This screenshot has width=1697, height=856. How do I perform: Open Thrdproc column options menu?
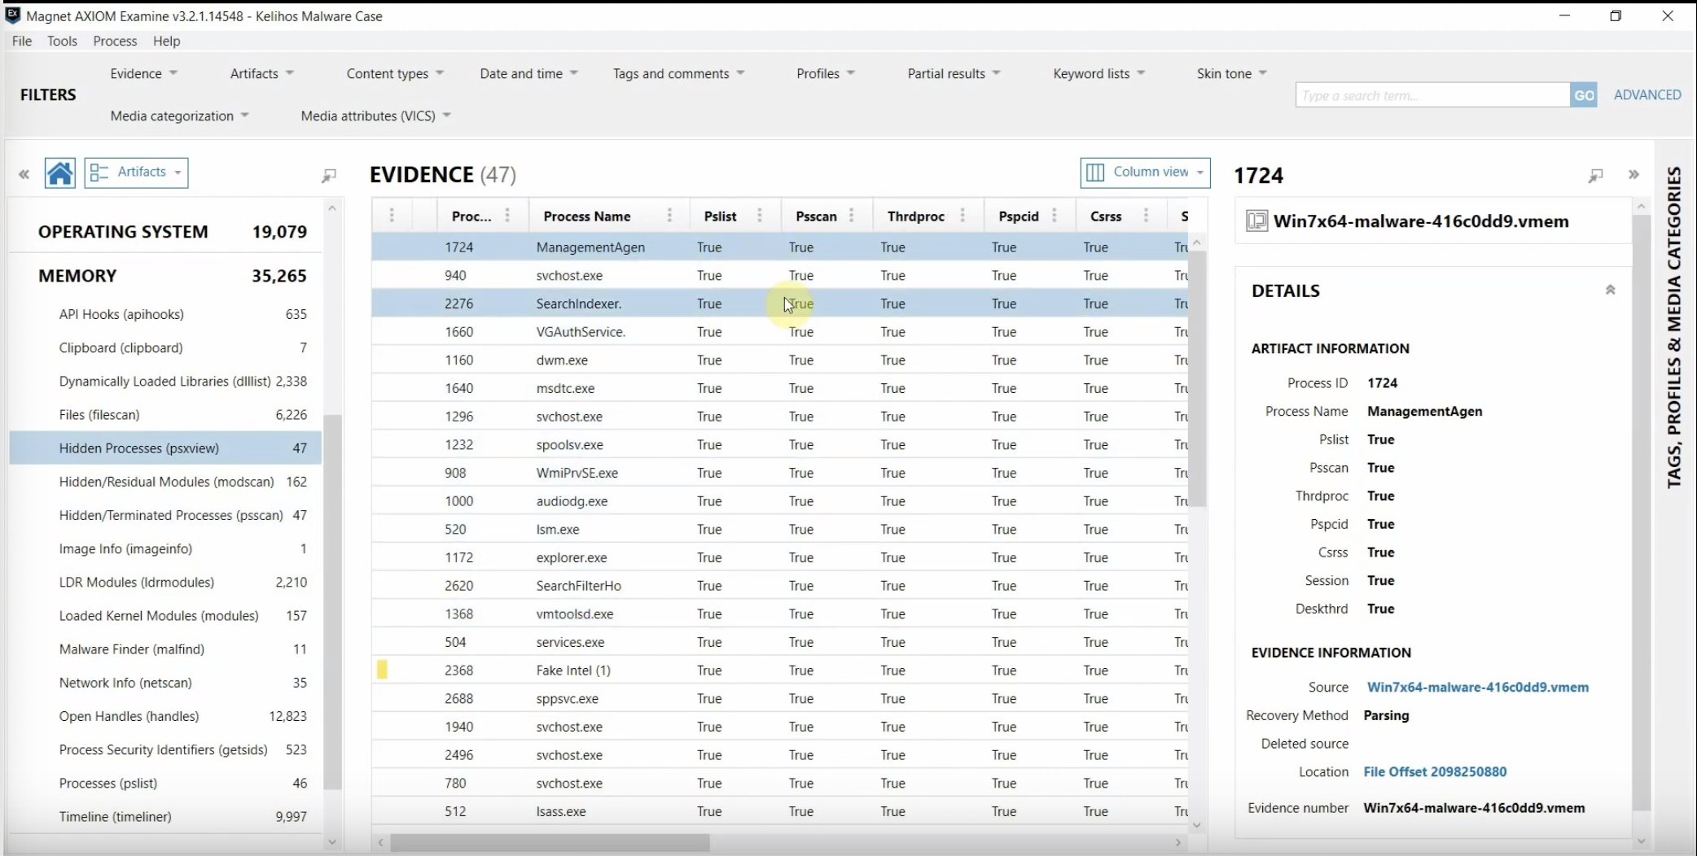click(x=963, y=216)
